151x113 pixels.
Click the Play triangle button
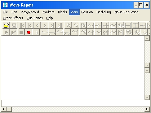coord(6,32)
